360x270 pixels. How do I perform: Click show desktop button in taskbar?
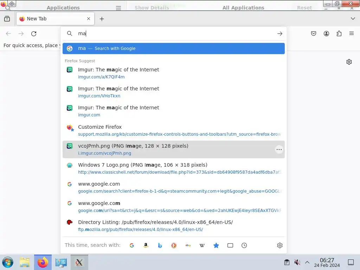point(351,262)
